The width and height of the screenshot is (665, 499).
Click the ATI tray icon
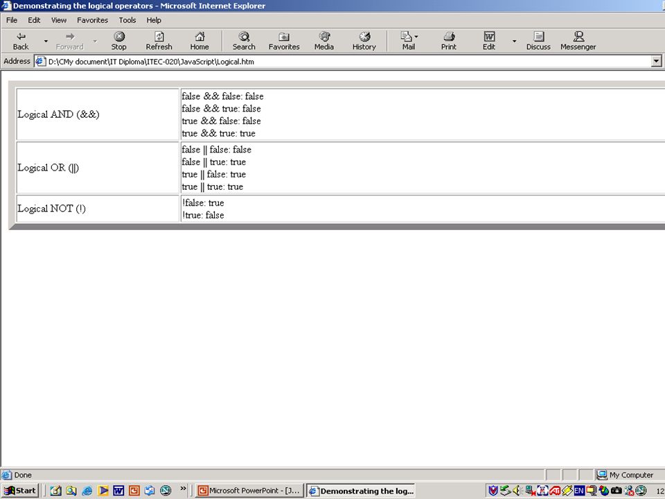pyautogui.click(x=555, y=491)
